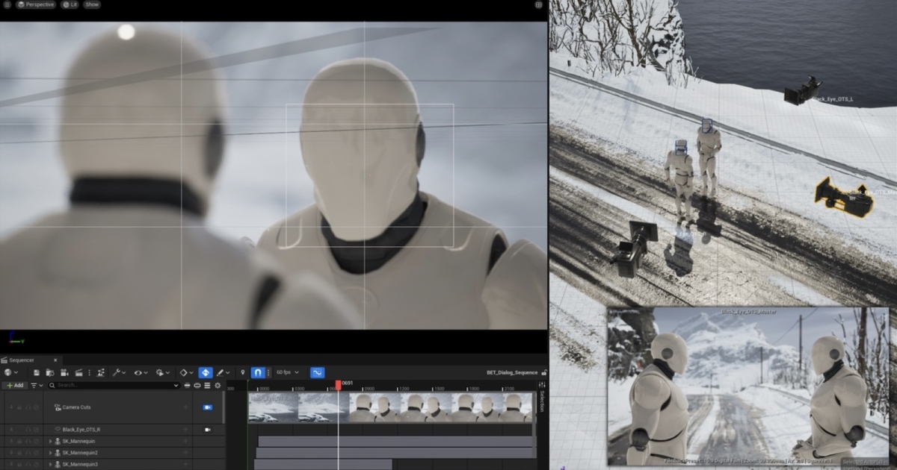
Task: Open the curve editor graph icon
Action: 317,372
